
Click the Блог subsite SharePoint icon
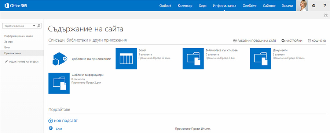tap(51, 128)
